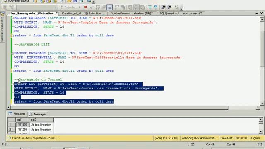Viewport: 265px width, 149px height.
Task: Click the results pane scroll down arrow
Action: [261, 131]
